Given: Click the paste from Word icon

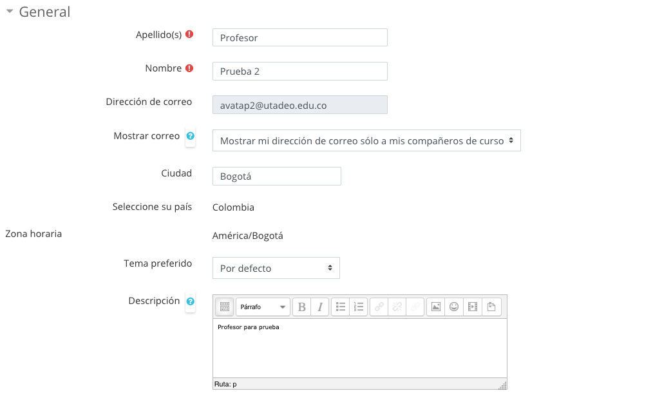Looking at the screenshot, I should click(491, 307).
